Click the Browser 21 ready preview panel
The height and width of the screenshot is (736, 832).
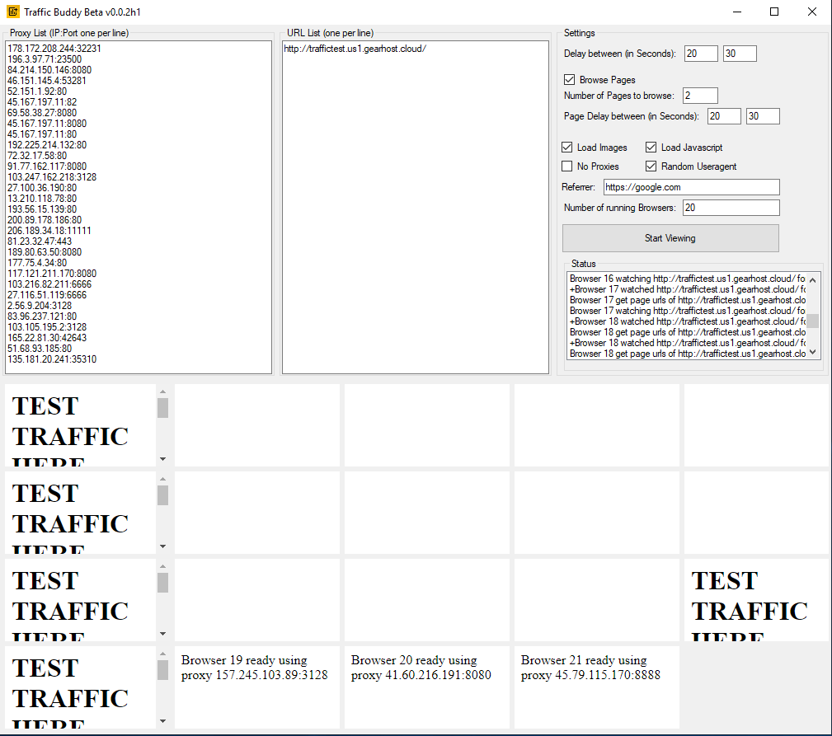596,686
